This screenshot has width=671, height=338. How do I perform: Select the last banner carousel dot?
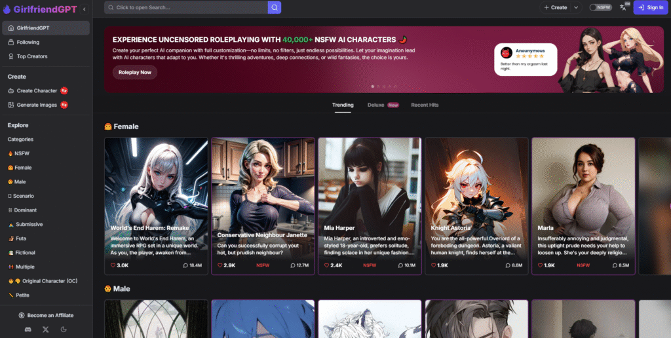tap(395, 86)
